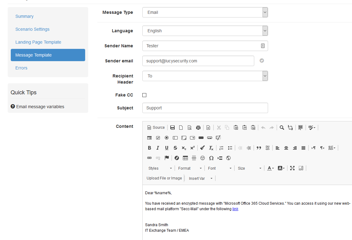Toggle Subscript formatting
The height and width of the screenshot is (240, 352).
[x=184, y=148]
